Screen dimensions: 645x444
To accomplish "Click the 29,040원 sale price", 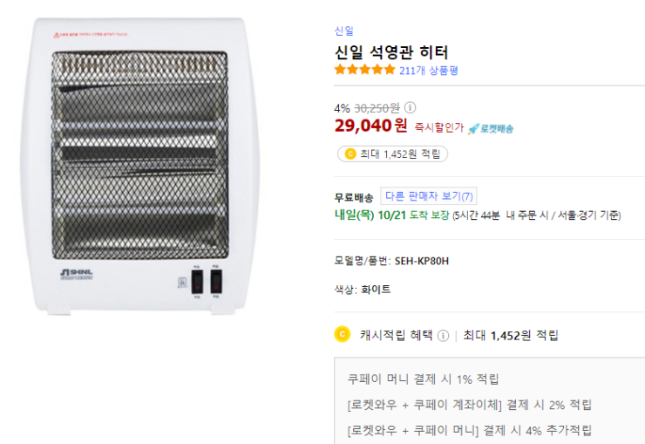I will click(370, 126).
